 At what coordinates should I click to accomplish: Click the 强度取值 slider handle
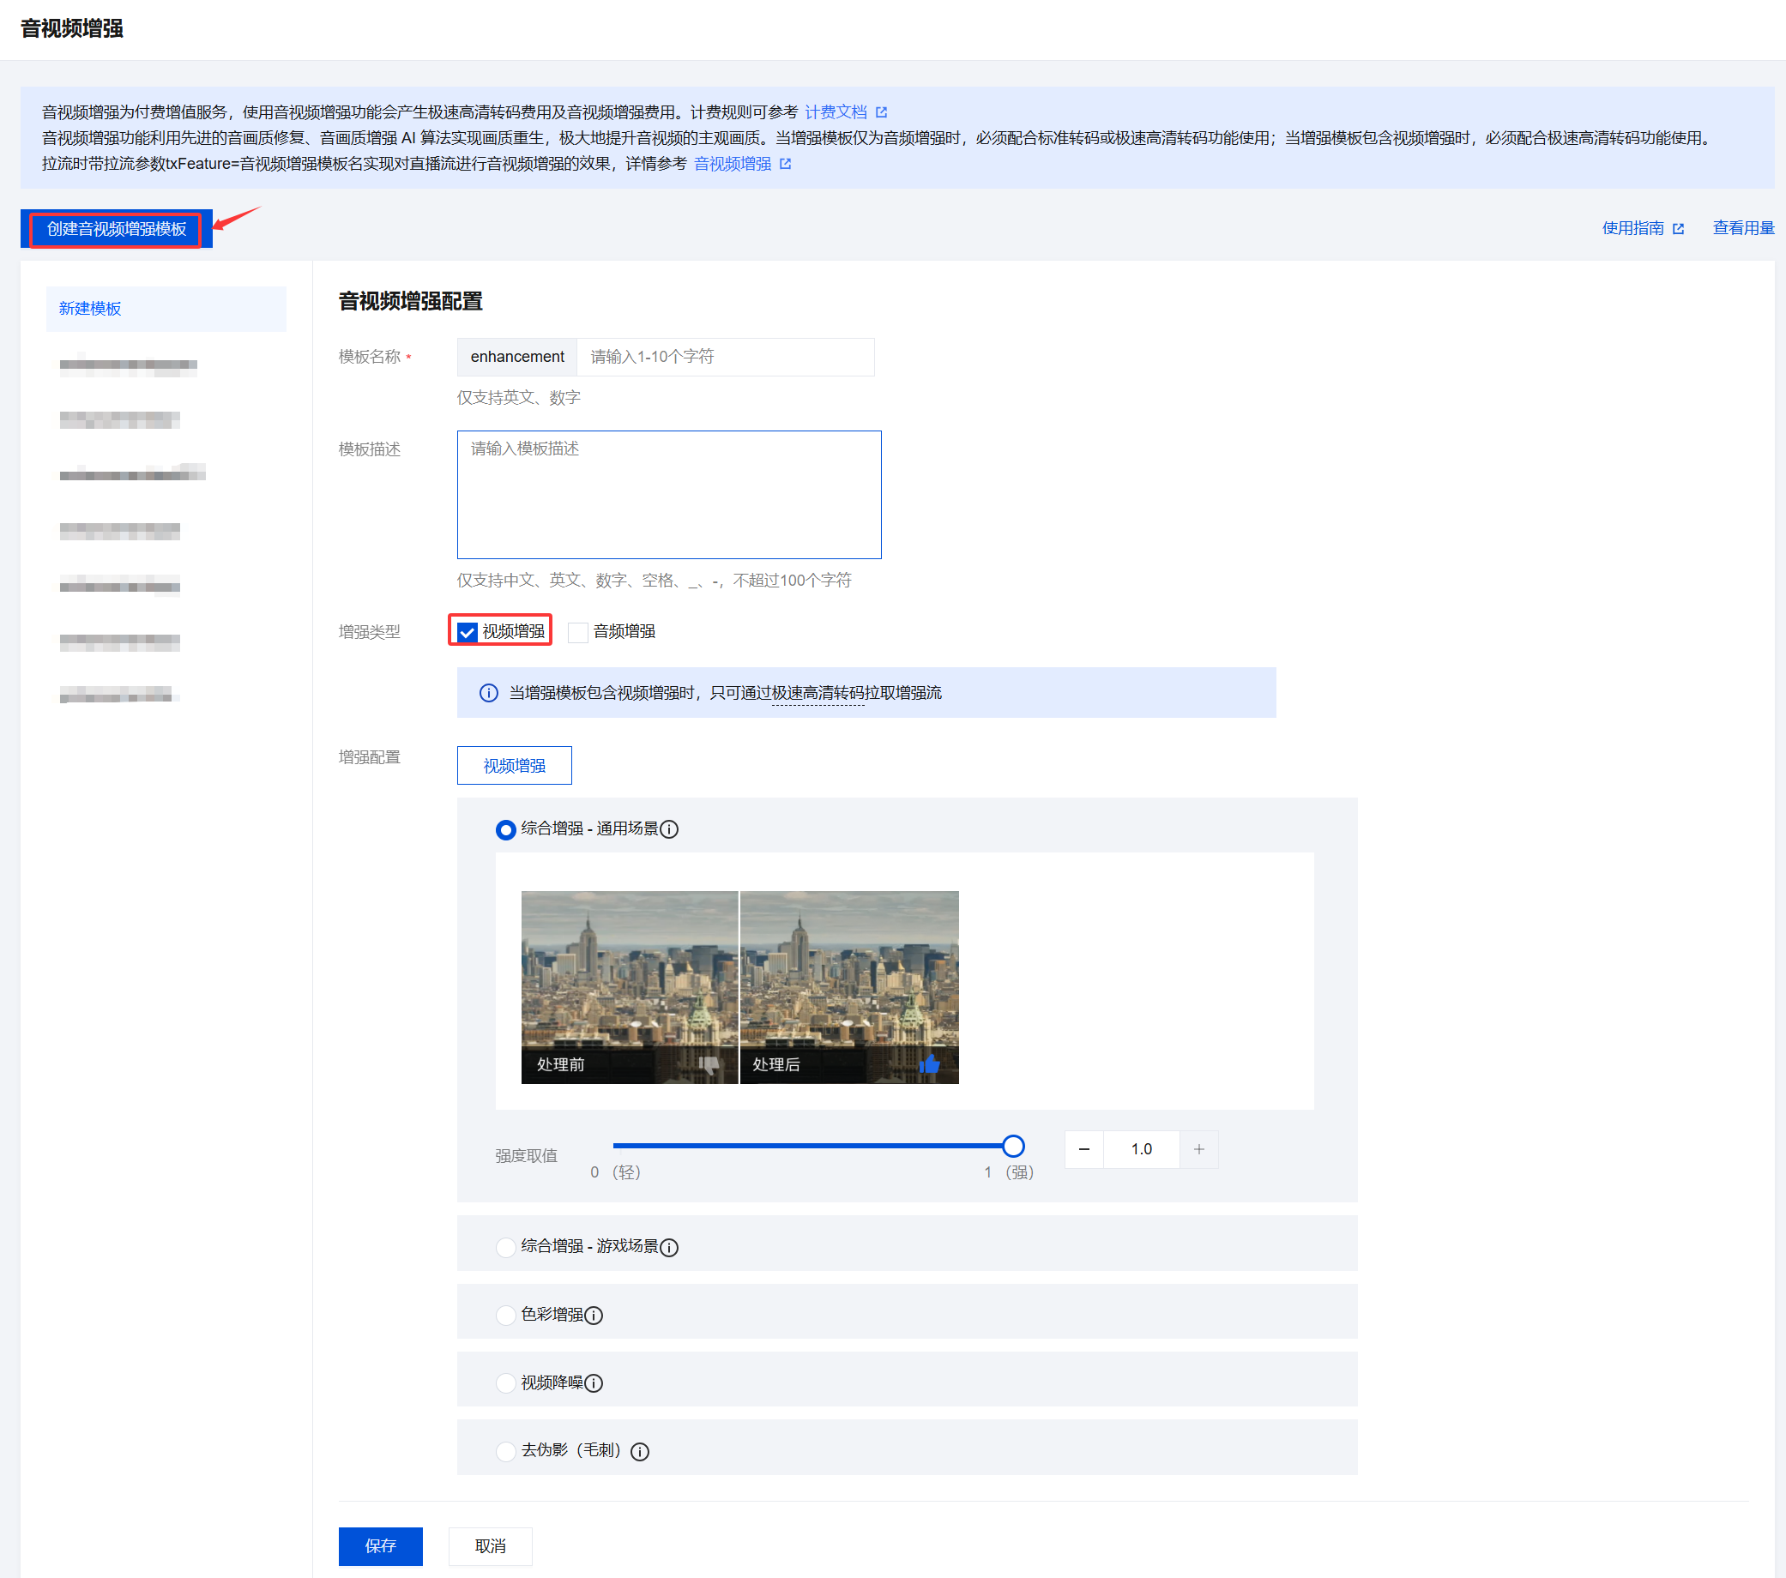coord(1013,1146)
